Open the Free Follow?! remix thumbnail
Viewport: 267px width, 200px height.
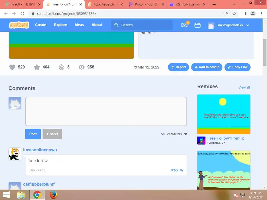point(223,114)
